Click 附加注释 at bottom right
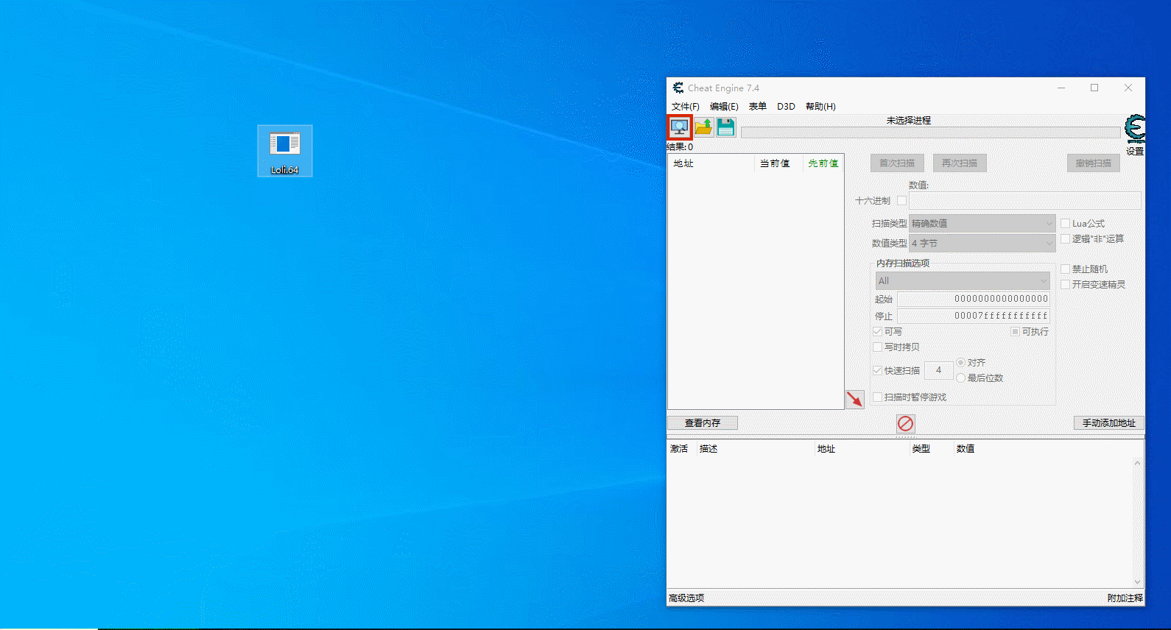 click(x=1125, y=598)
